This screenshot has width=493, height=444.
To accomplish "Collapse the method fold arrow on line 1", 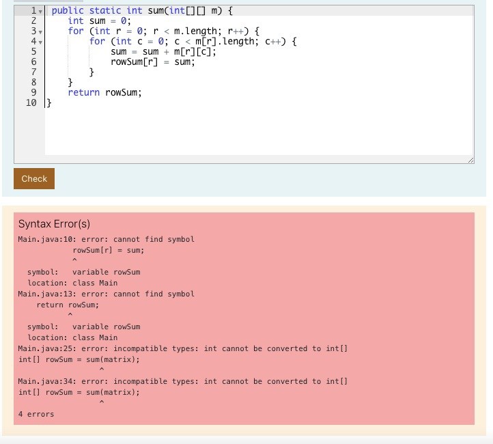I will coord(41,12).
